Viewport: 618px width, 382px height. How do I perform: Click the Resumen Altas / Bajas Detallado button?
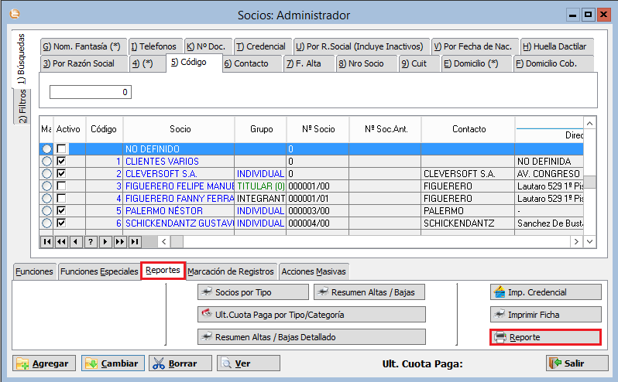coord(312,337)
